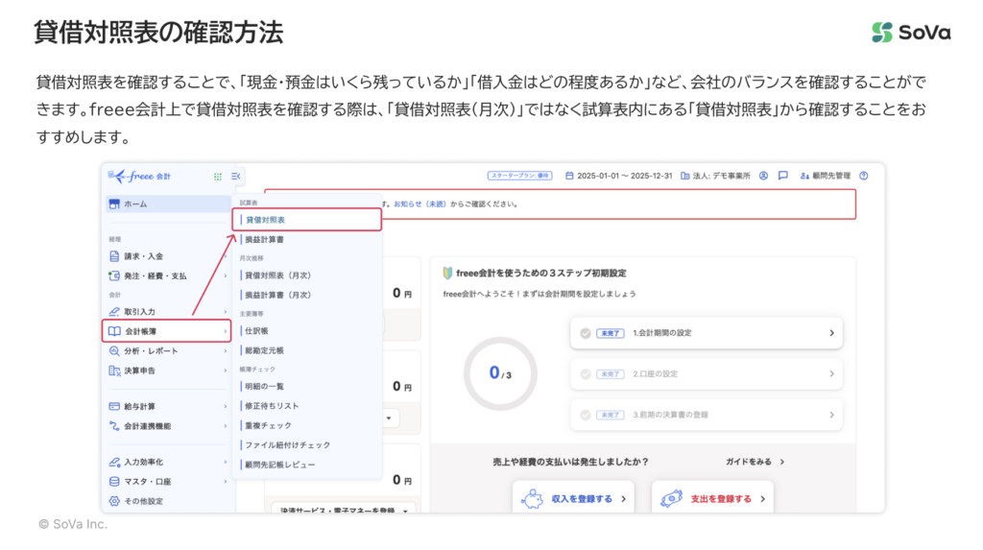983x550 pixels.
Task: Click the apps grid icon beside freee logo
Action: click(217, 177)
